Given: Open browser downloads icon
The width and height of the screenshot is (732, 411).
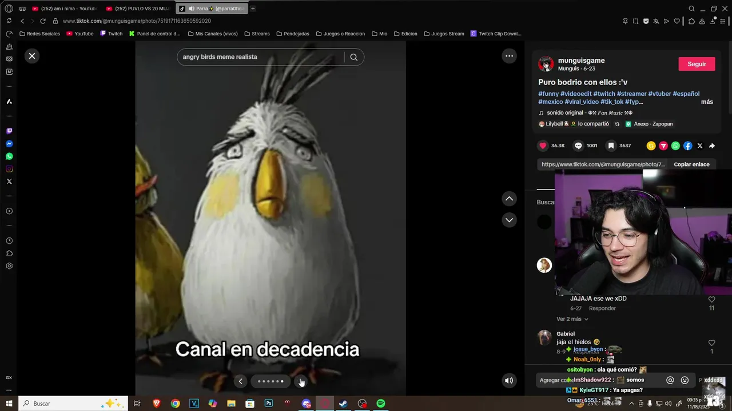Looking at the screenshot, I should 713,21.
